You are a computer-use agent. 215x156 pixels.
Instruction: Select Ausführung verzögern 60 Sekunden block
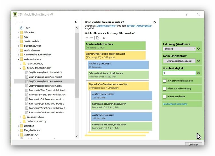point(118,65)
